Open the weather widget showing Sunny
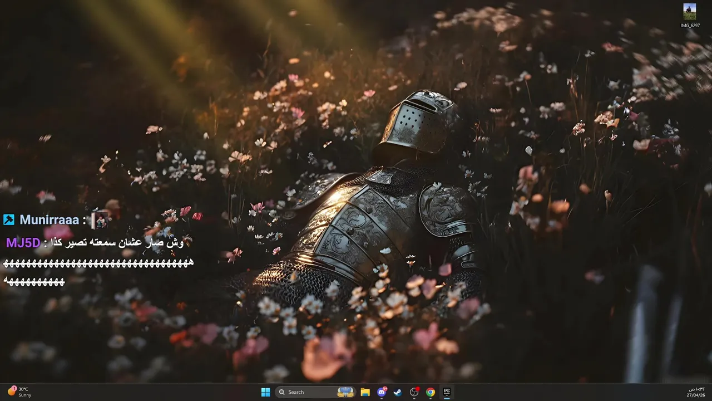Image resolution: width=712 pixels, height=401 pixels. point(19,392)
